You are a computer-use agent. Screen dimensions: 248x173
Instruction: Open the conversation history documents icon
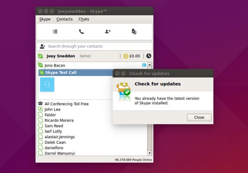pos(134,32)
